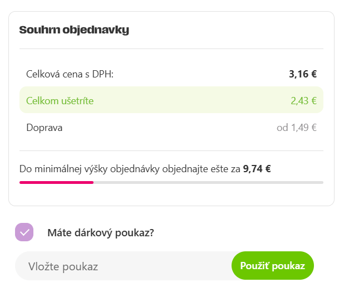Select the 'Souhrn objednavky' heading
Screen dimensions: 344x292
74,30
